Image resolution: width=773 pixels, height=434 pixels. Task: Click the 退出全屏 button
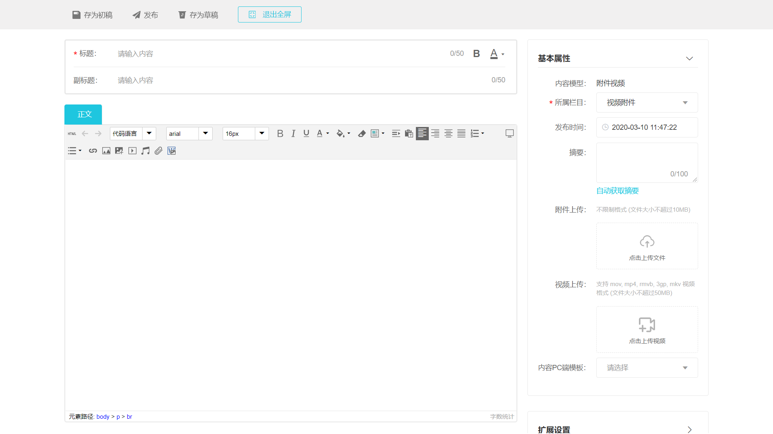click(269, 14)
